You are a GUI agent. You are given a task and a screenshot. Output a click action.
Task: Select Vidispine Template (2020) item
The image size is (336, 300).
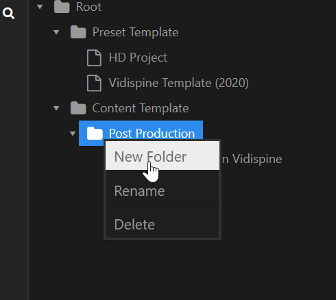[x=178, y=83]
